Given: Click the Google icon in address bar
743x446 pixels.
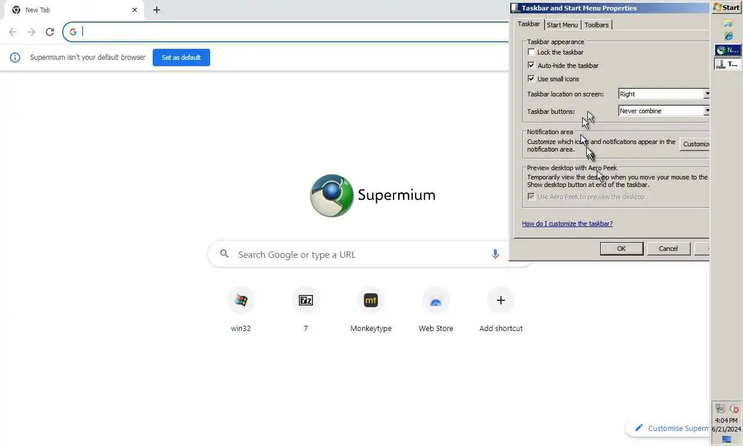Looking at the screenshot, I should point(73,32).
